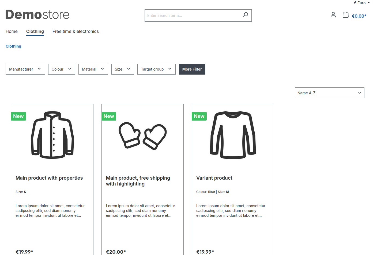Select the Clothing navigation item

coord(35,31)
